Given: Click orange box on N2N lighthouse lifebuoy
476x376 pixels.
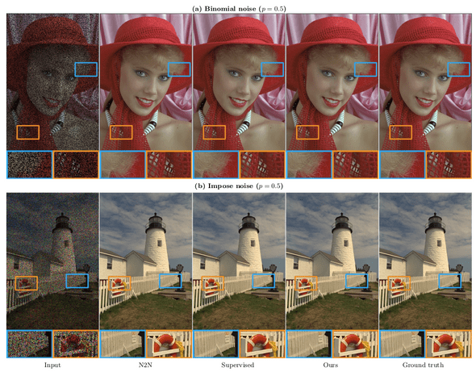Looking at the screenshot, I should click(x=119, y=283).
